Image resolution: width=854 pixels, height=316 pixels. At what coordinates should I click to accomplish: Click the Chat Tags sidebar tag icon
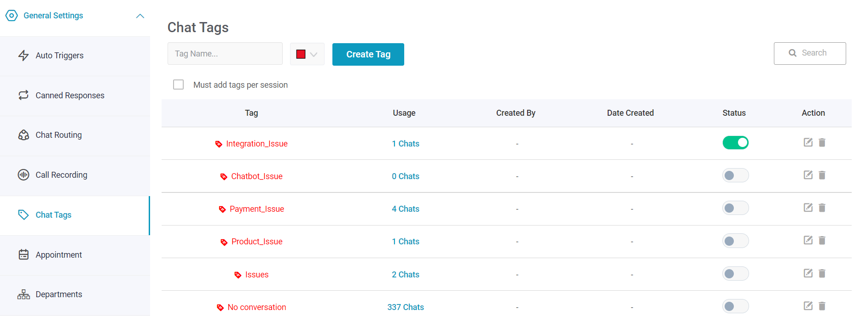[x=23, y=215]
